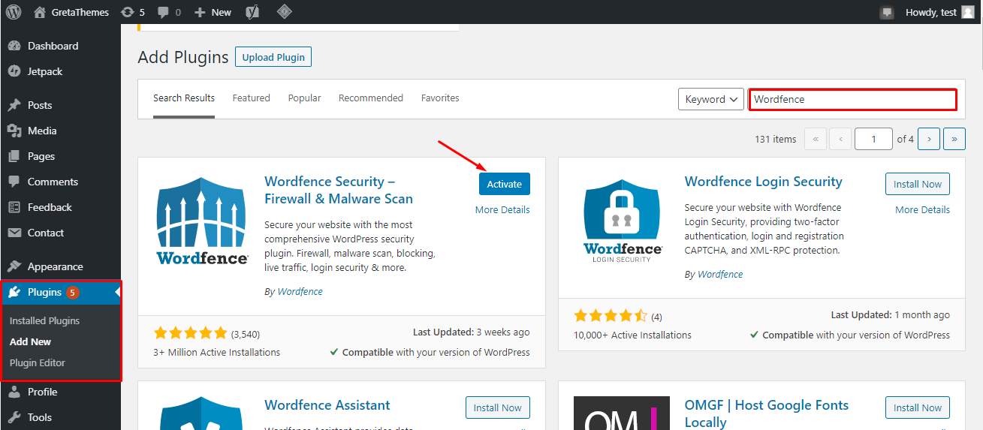The height and width of the screenshot is (430, 983).
Task: Open Wordfence Assistant title link
Action: [x=327, y=405]
